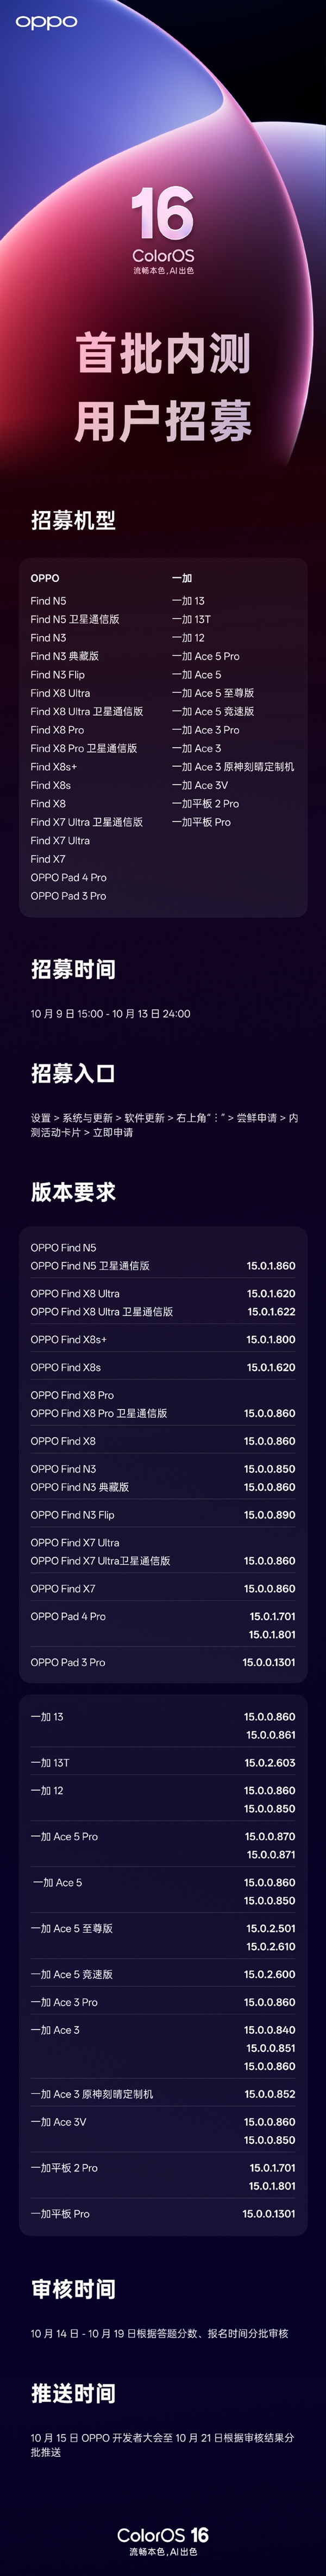Select 一加 13 in the OnePlus model list
The height and width of the screenshot is (2576, 326).
point(187,601)
